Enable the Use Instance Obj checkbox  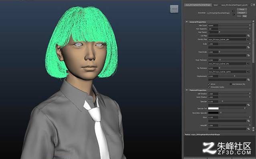(230, 84)
